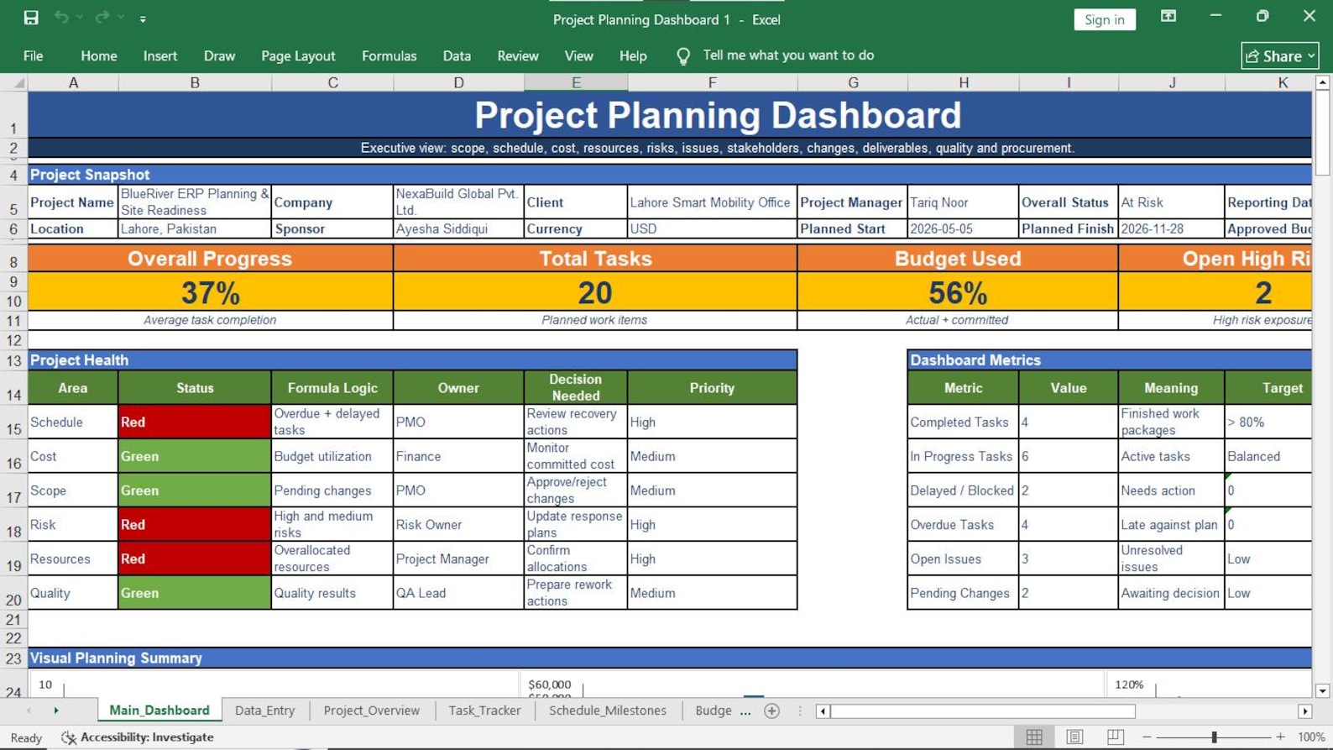Switch to Page Break Preview icon
The image size is (1333, 750).
[x=1115, y=737]
